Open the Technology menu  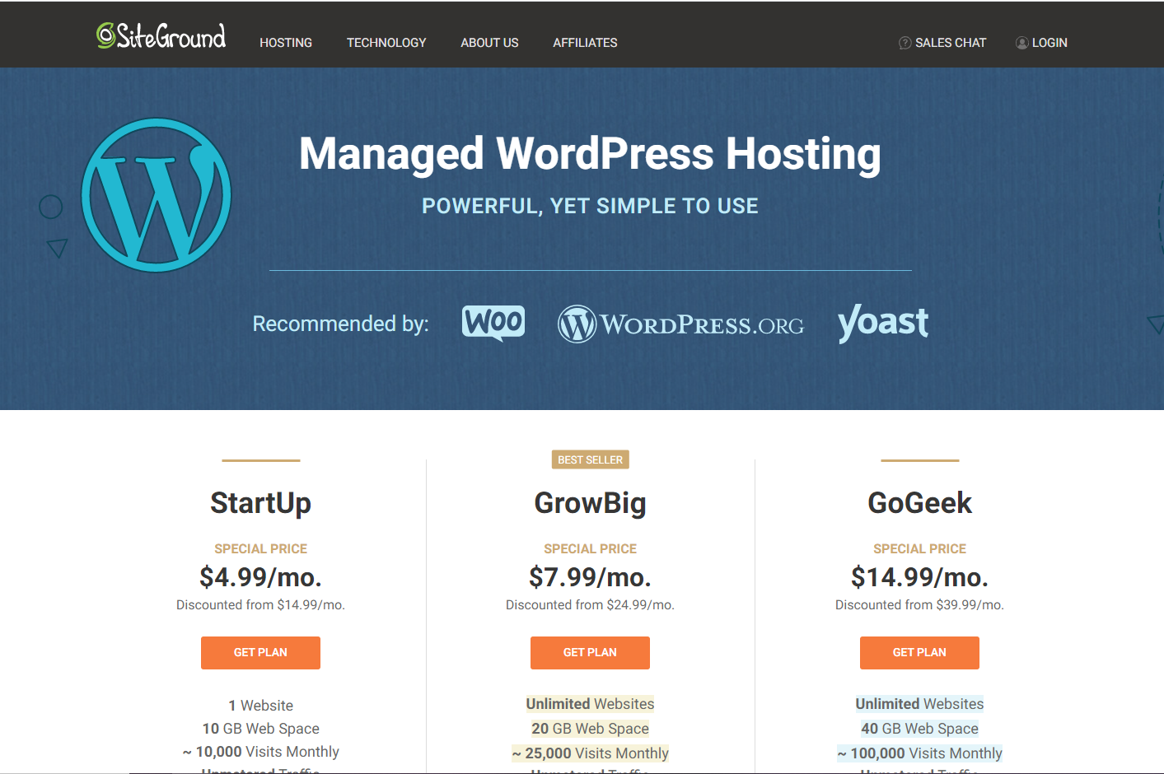click(x=386, y=43)
